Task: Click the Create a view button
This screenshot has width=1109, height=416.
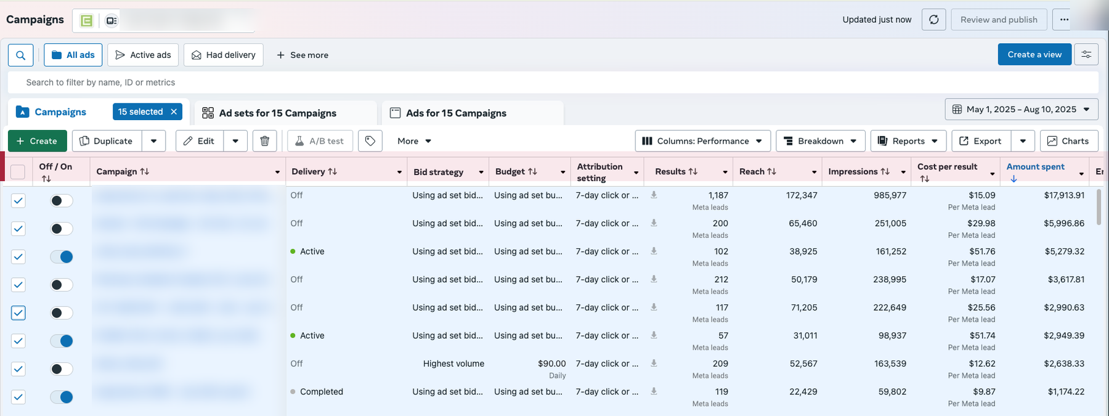Action: click(x=1034, y=54)
